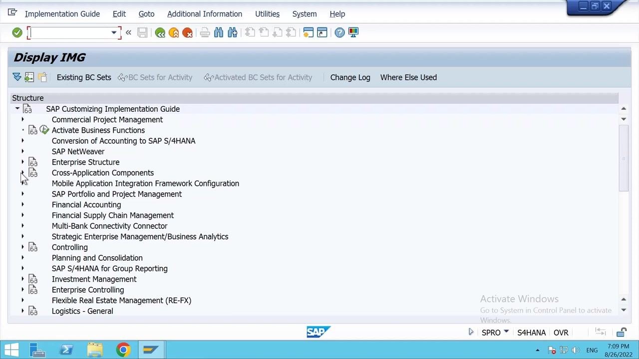Viewport: 639px width, 359px height.
Task: Click the vertical scrollbar thumb
Action: [624, 158]
